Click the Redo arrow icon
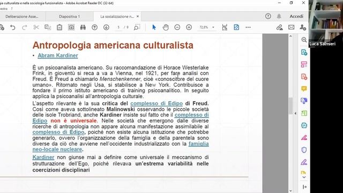The image size is (343, 193). [25, 27]
